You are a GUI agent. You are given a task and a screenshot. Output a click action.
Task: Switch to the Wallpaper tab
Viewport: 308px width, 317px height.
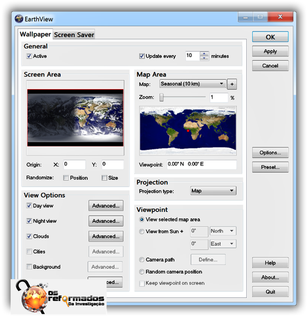point(35,34)
